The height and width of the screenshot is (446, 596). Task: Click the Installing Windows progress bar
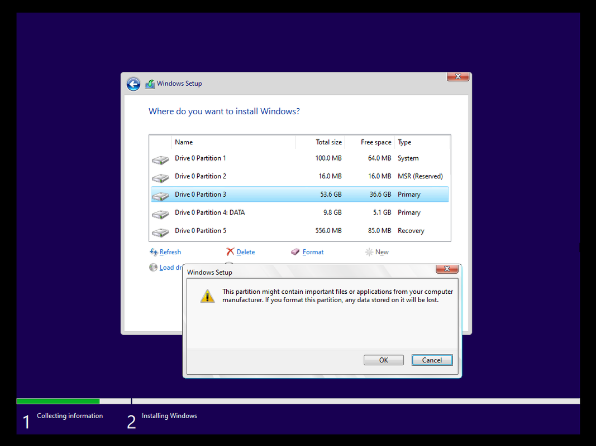pyautogui.click(x=356, y=401)
